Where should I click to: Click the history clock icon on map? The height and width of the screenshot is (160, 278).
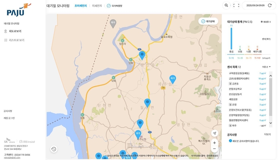click(x=54, y=149)
